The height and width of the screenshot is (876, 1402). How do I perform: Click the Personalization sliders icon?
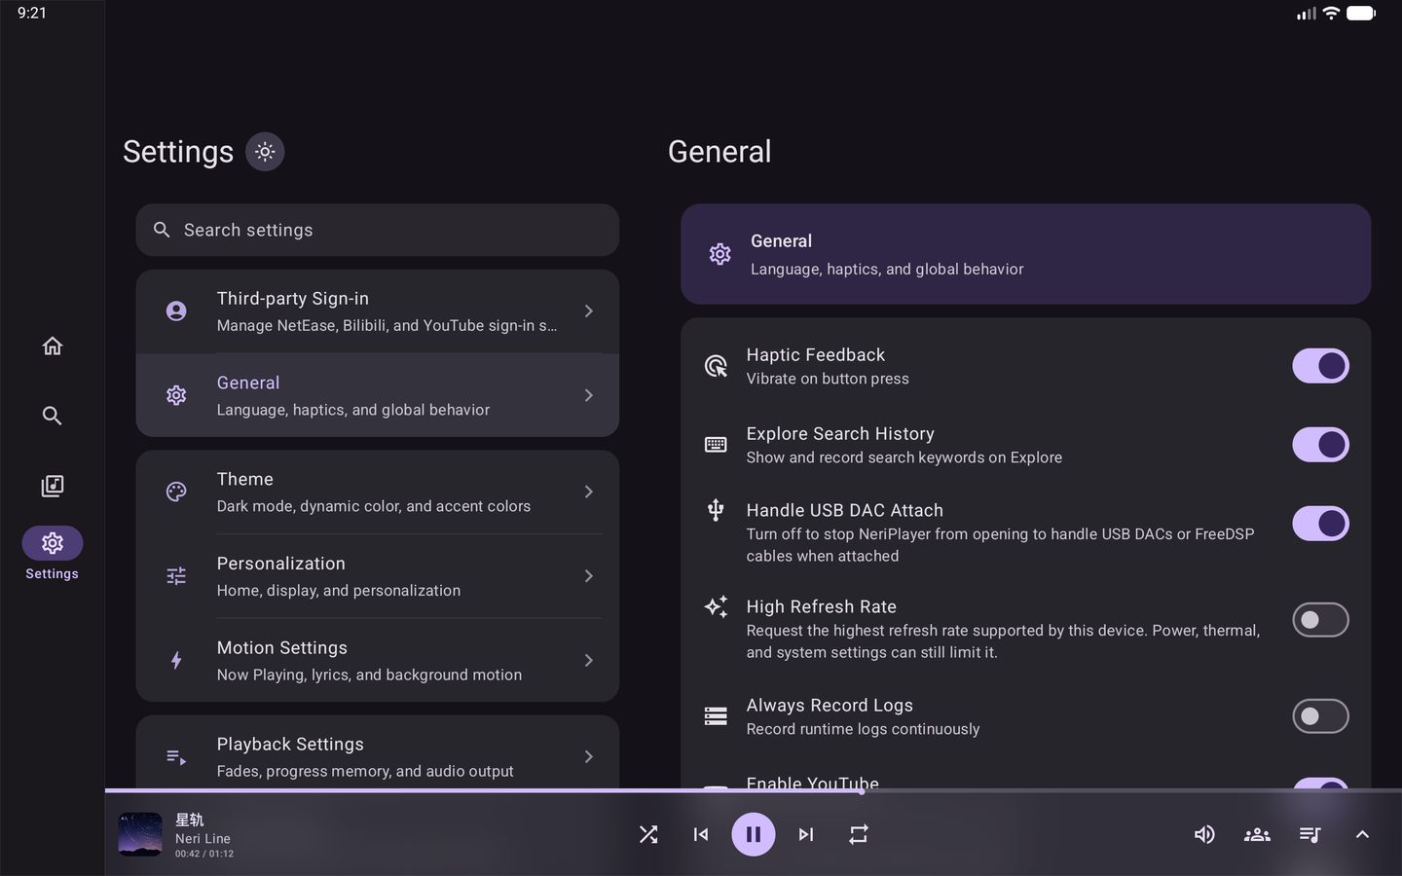pyautogui.click(x=176, y=576)
